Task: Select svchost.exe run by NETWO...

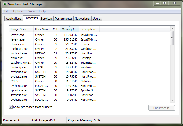Action: (x=54, y=53)
